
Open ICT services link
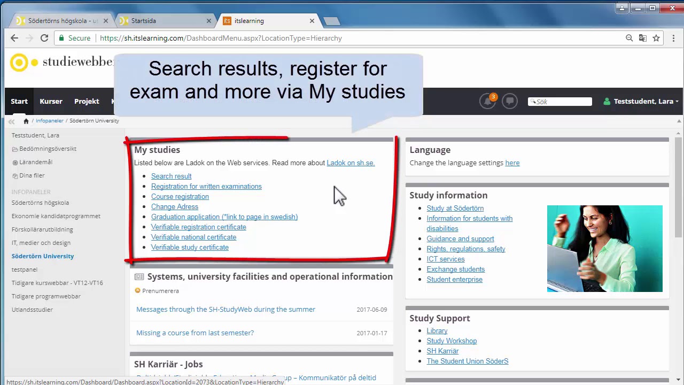click(x=445, y=259)
